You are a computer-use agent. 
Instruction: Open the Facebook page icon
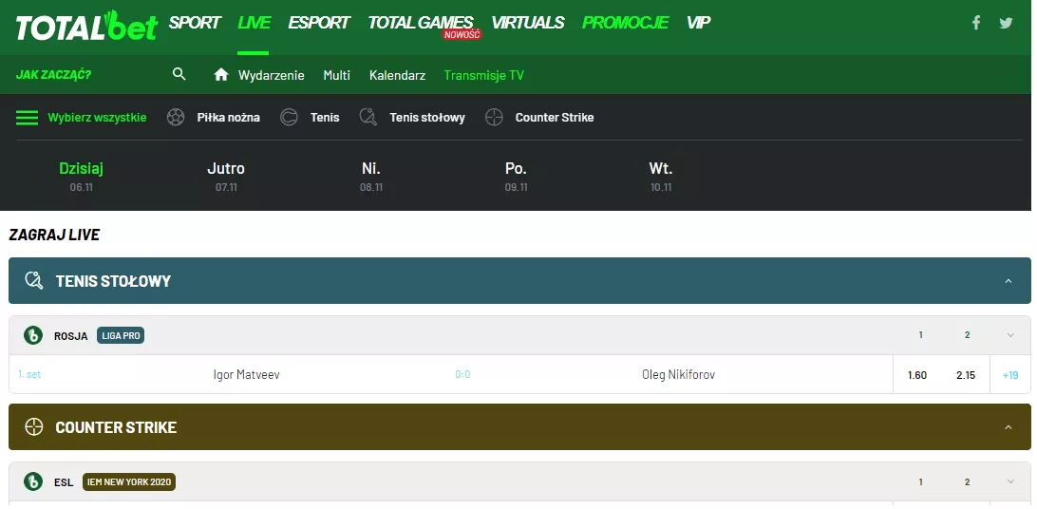point(975,23)
